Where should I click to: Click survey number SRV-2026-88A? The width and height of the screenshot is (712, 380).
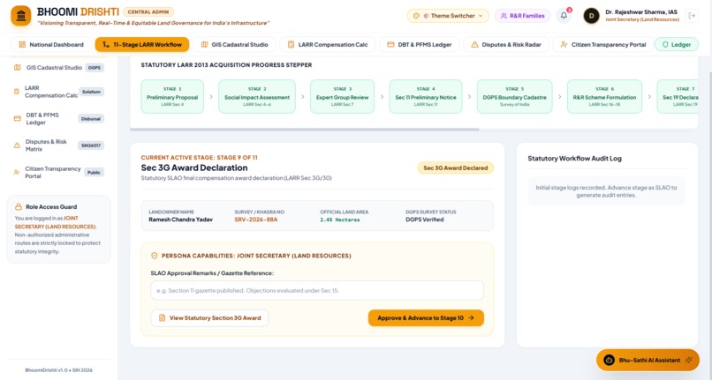(255, 220)
